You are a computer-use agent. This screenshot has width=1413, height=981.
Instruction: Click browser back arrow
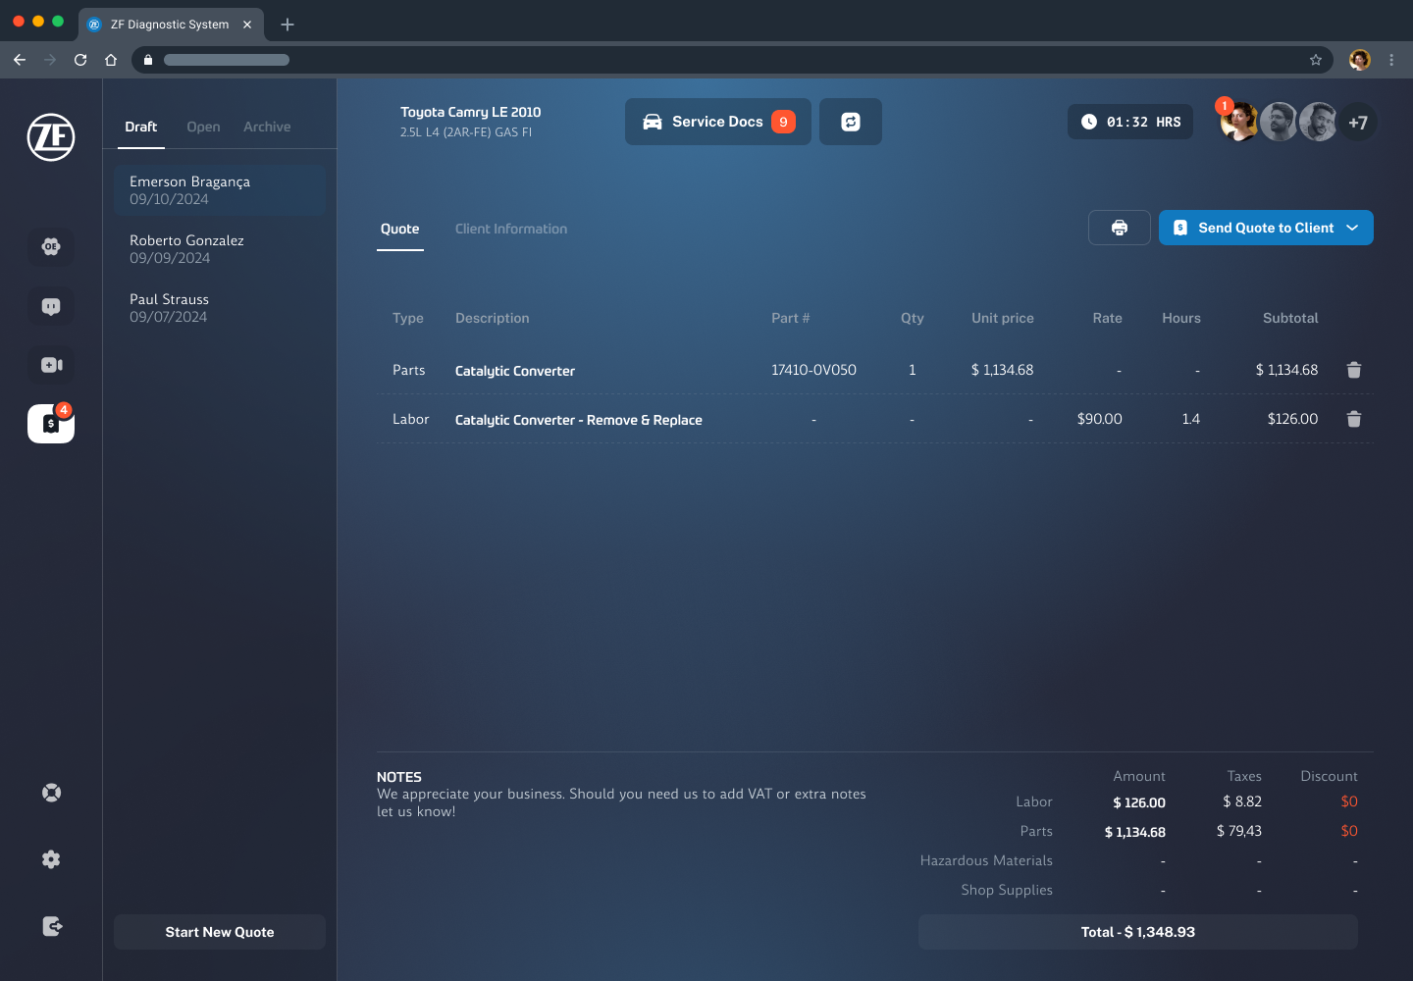[x=20, y=60]
